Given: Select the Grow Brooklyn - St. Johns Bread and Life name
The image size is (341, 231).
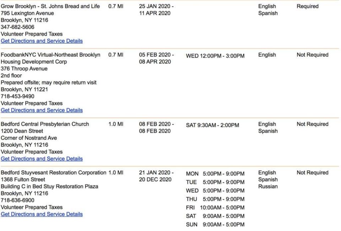Looking at the screenshot, I should click(x=50, y=6).
